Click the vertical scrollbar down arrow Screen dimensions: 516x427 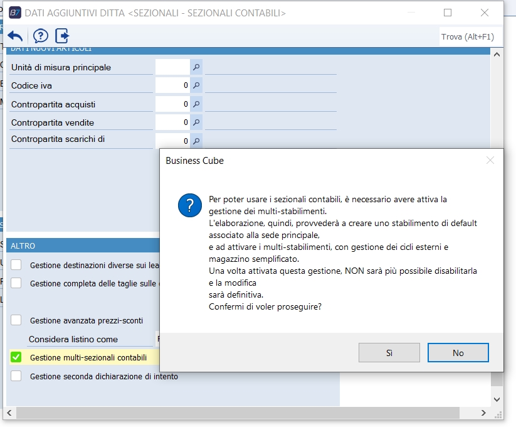tap(497, 399)
